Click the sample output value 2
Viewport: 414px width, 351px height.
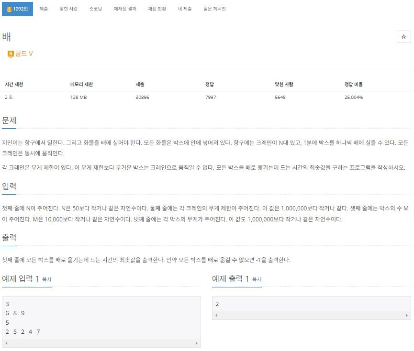[x=217, y=304]
